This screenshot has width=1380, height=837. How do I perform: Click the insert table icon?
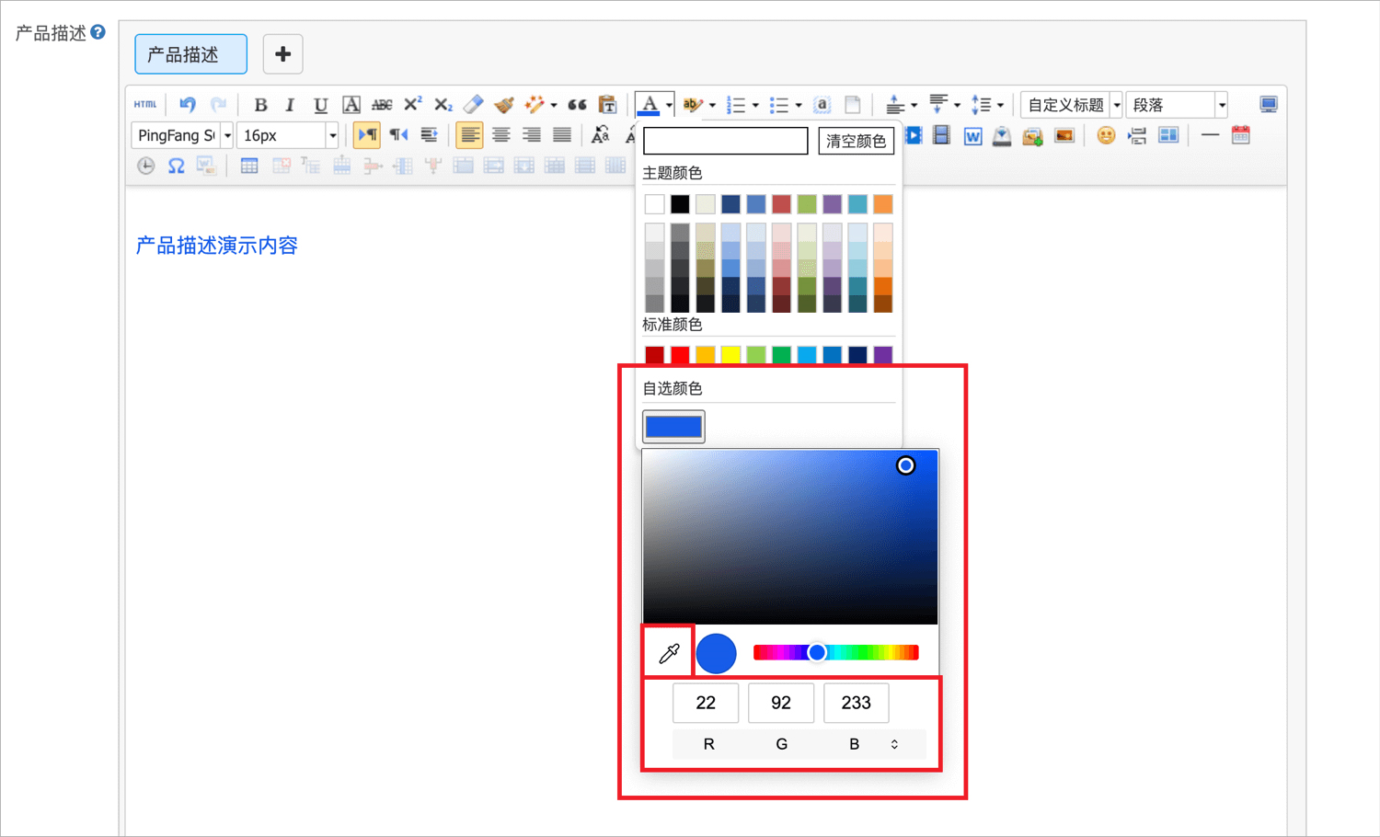coord(248,166)
